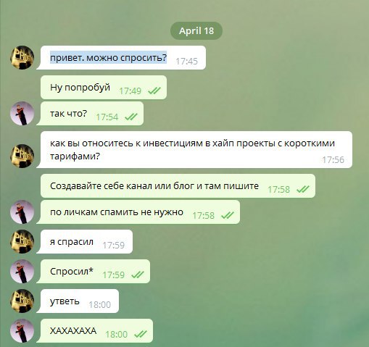This screenshot has height=347, width=369.
Task: Select the highlighted text 'привет. можно спросить?'
Action: tap(109, 58)
